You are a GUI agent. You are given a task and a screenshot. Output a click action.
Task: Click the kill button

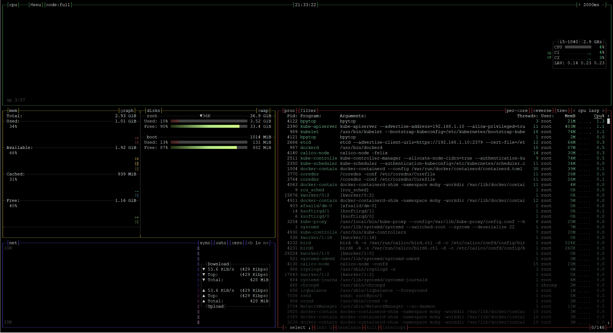point(372,327)
